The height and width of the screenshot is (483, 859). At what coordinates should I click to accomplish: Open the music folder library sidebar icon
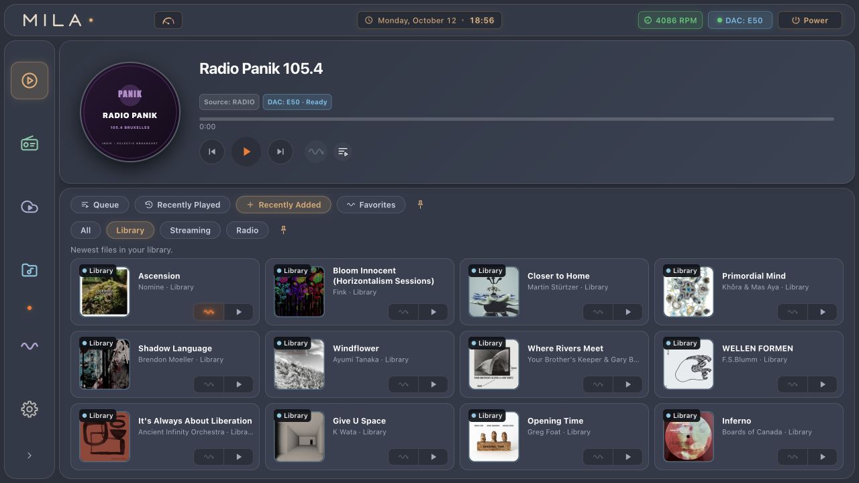[30, 270]
